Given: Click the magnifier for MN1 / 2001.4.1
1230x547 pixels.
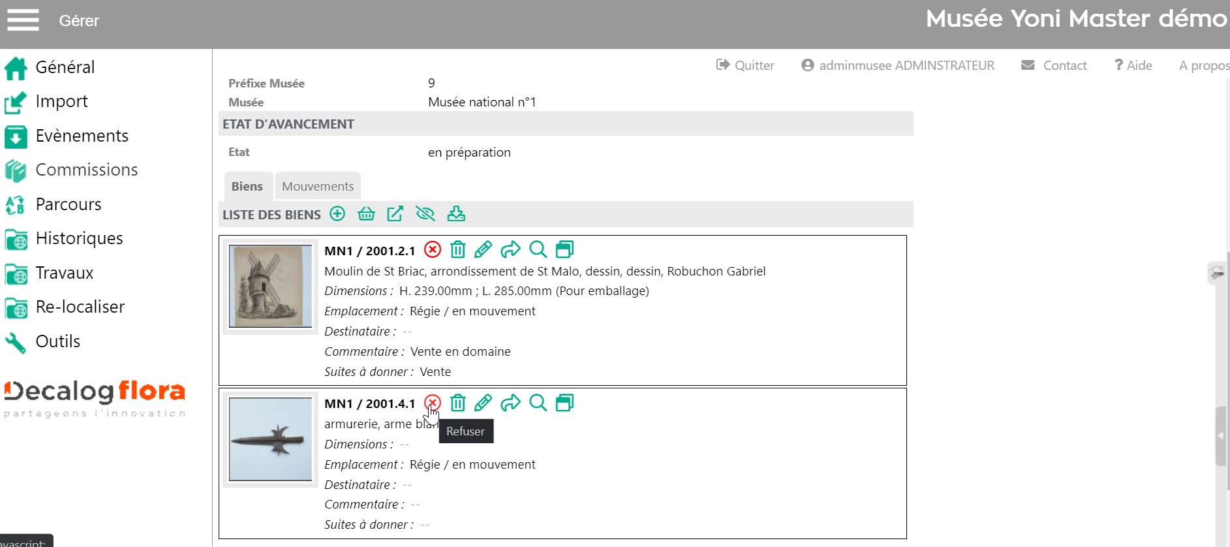Looking at the screenshot, I should point(538,403).
